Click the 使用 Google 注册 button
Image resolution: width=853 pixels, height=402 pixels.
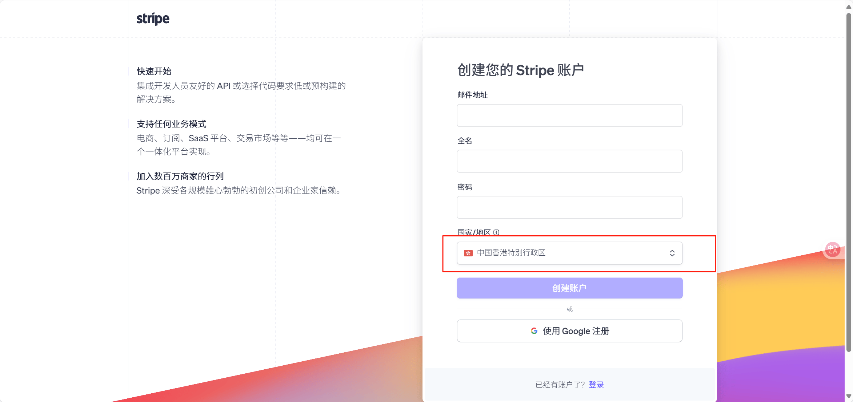[569, 331]
